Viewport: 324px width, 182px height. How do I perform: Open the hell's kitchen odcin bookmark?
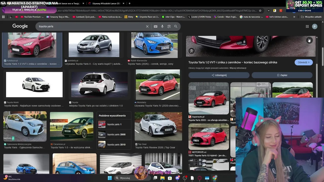[276, 17]
